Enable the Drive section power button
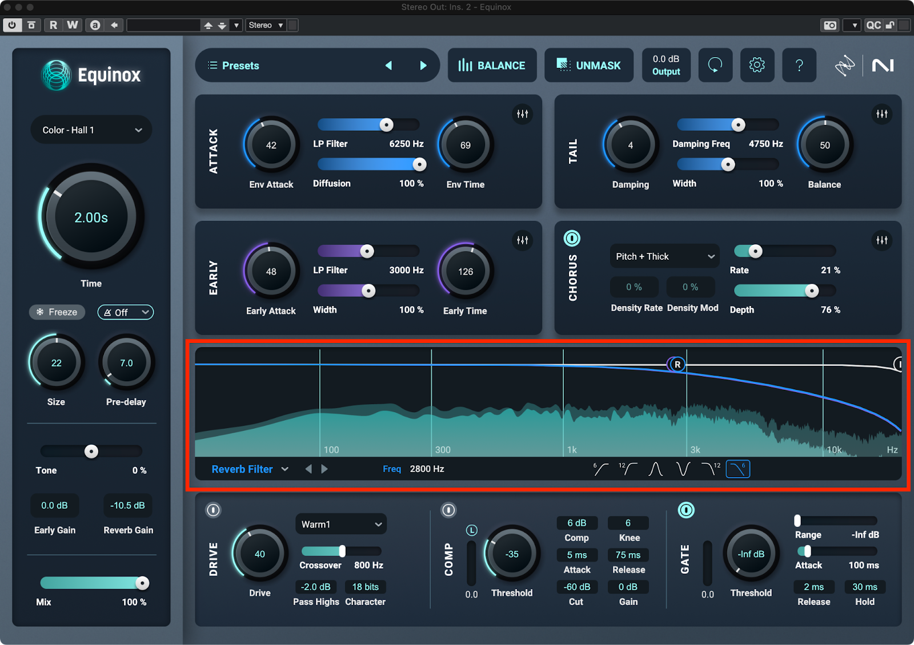 (213, 510)
